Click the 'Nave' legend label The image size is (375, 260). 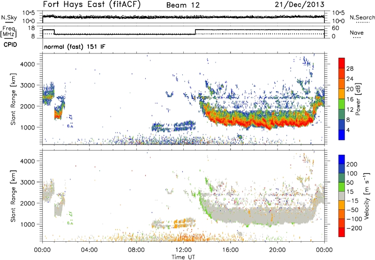point(356,32)
